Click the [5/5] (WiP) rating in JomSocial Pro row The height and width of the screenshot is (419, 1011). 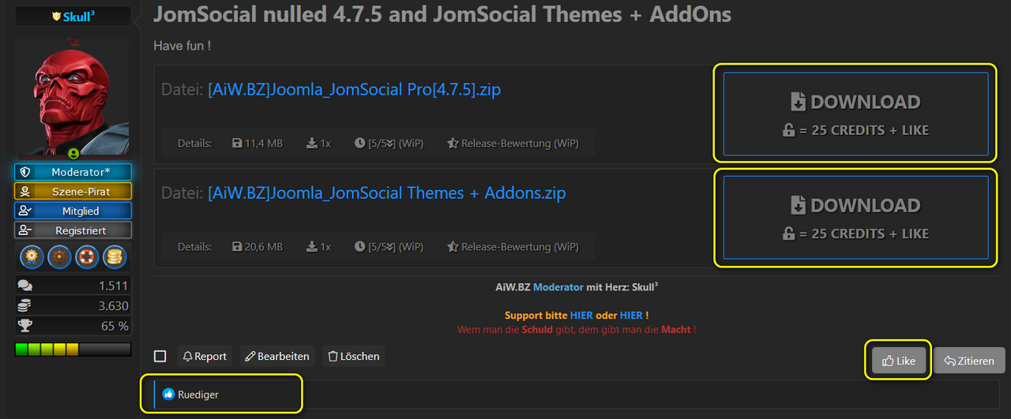[x=396, y=144]
